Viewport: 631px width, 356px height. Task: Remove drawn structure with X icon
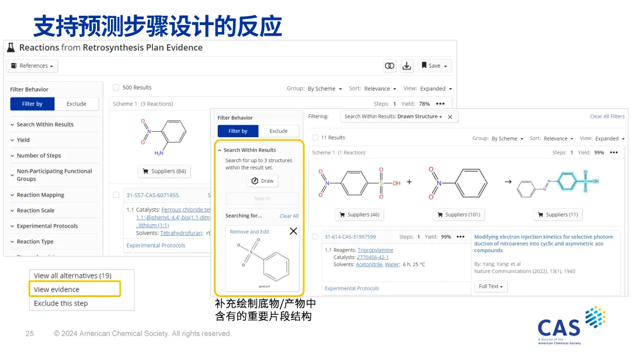(x=293, y=231)
